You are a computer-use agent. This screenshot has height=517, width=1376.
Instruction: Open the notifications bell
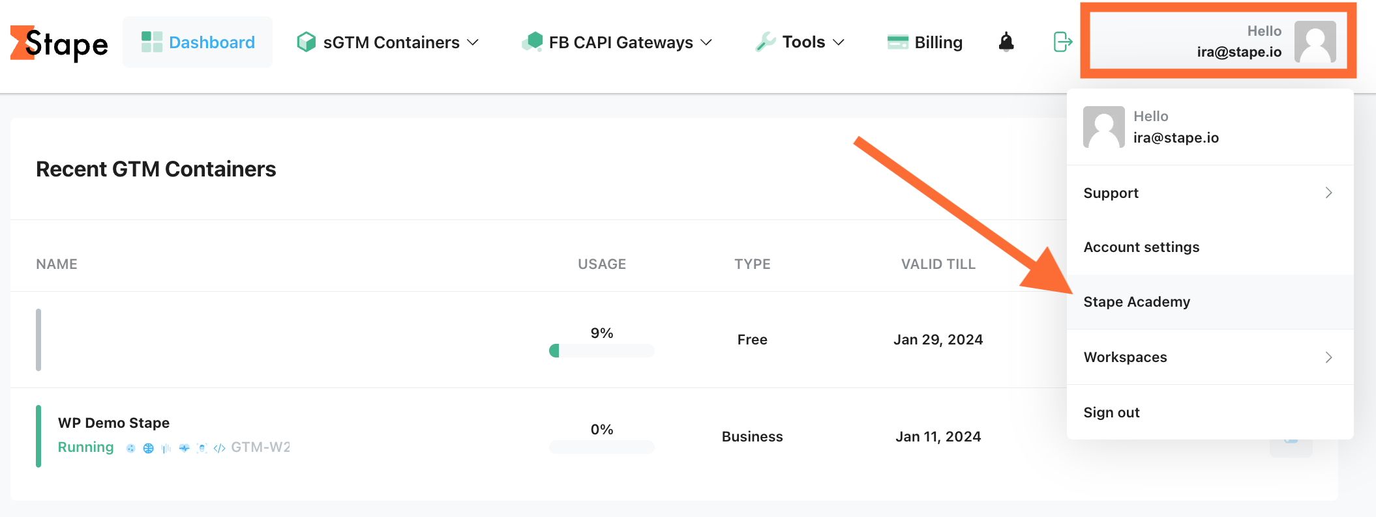click(1006, 42)
